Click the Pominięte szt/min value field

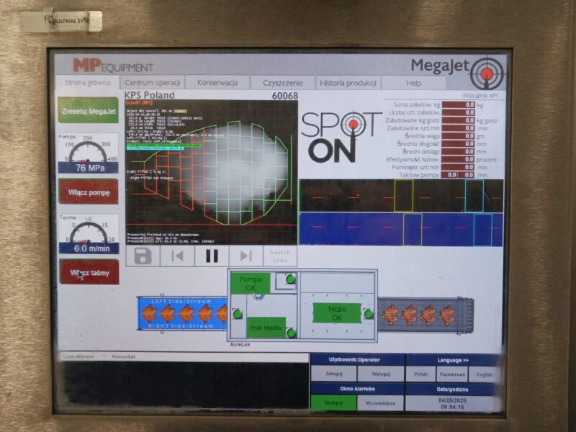(458, 167)
